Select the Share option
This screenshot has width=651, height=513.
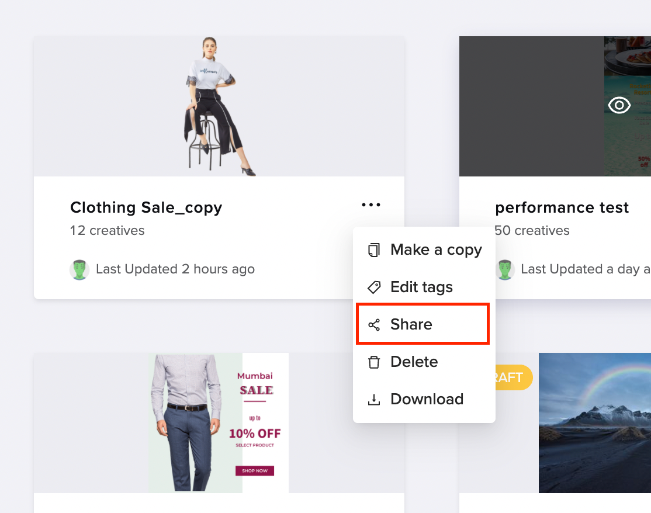(423, 324)
